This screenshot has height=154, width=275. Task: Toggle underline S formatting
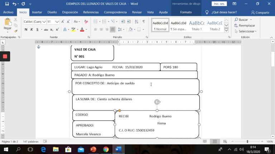coord(37,30)
